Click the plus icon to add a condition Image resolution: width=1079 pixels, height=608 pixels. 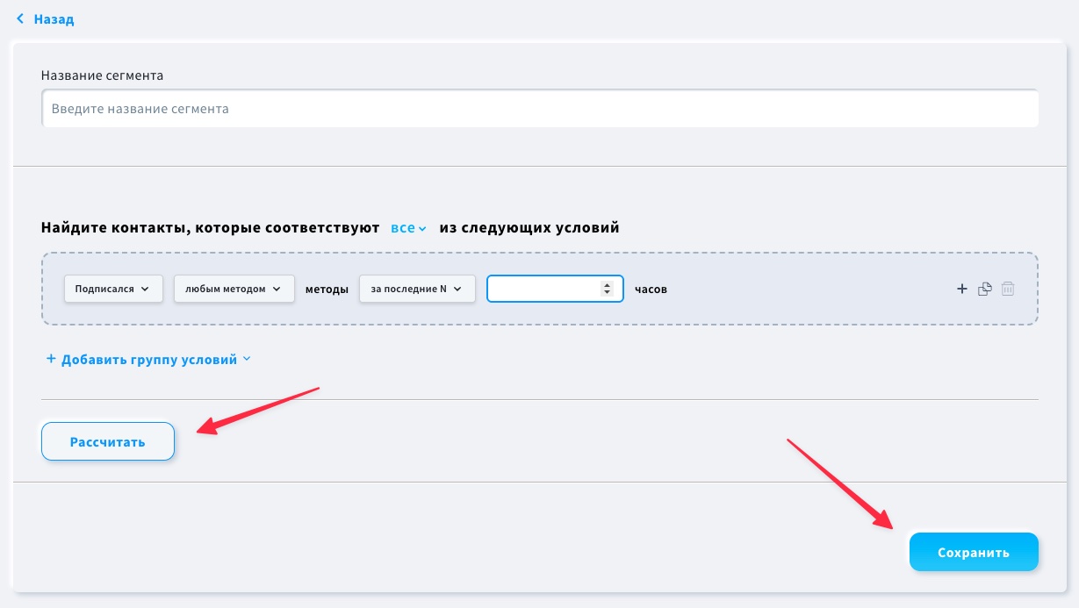point(961,289)
